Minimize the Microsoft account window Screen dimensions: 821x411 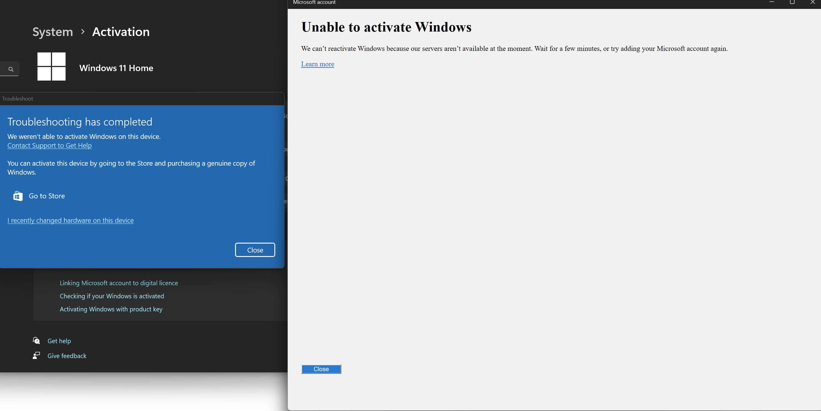[772, 2]
